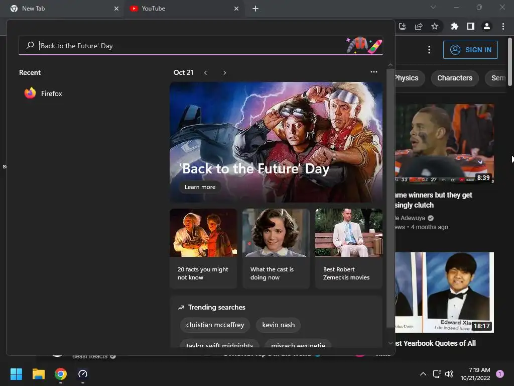Click the network icon in the system tray
The height and width of the screenshot is (386, 514).
(437, 374)
